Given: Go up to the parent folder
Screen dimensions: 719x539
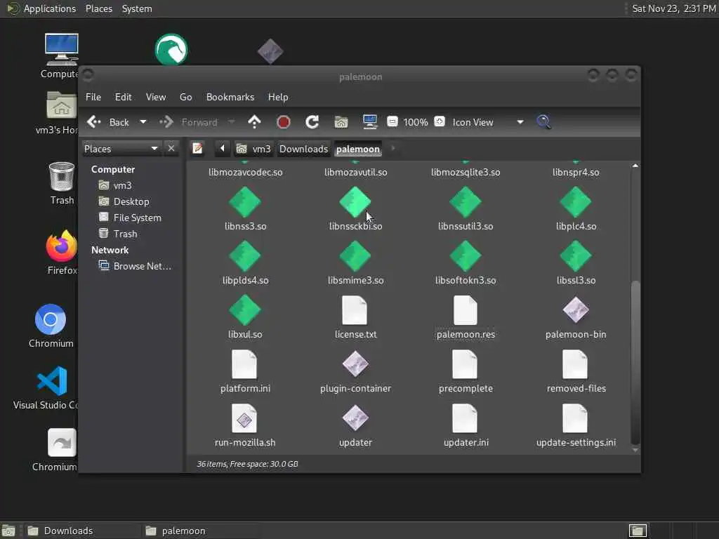Looking at the screenshot, I should [x=254, y=122].
